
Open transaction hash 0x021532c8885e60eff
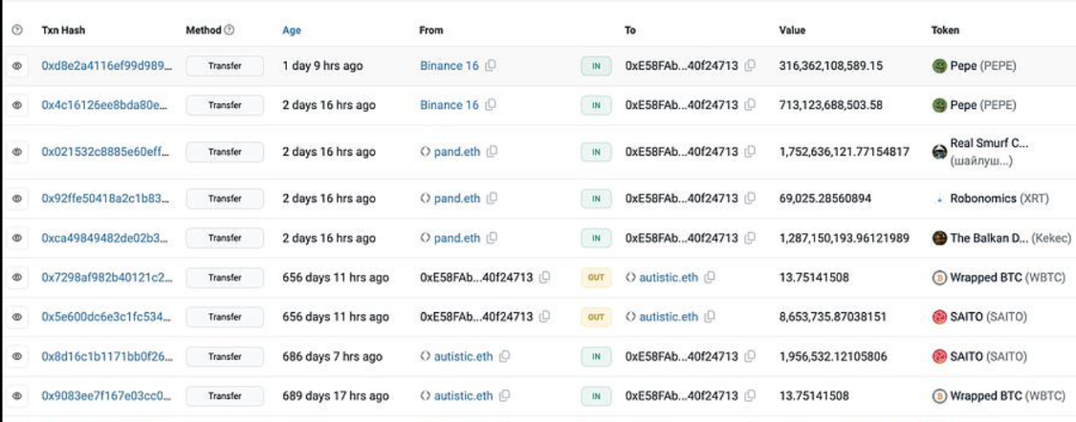point(105,152)
